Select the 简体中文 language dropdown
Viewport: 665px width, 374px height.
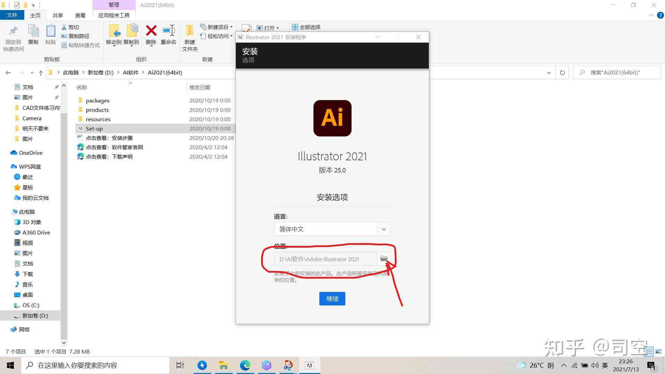pyautogui.click(x=331, y=229)
